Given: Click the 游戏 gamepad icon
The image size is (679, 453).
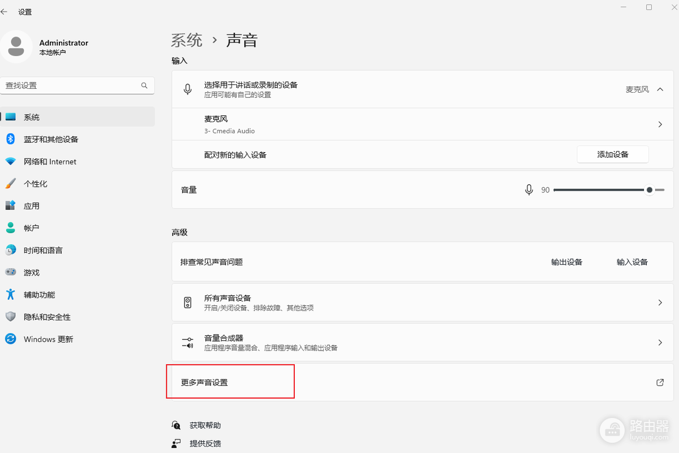Looking at the screenshot, I should [11, 273].
